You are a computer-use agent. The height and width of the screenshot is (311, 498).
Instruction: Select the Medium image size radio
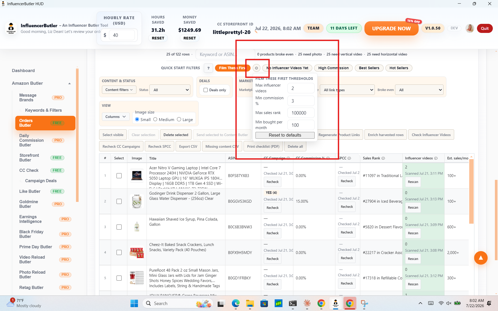click(x=155, y=119)
